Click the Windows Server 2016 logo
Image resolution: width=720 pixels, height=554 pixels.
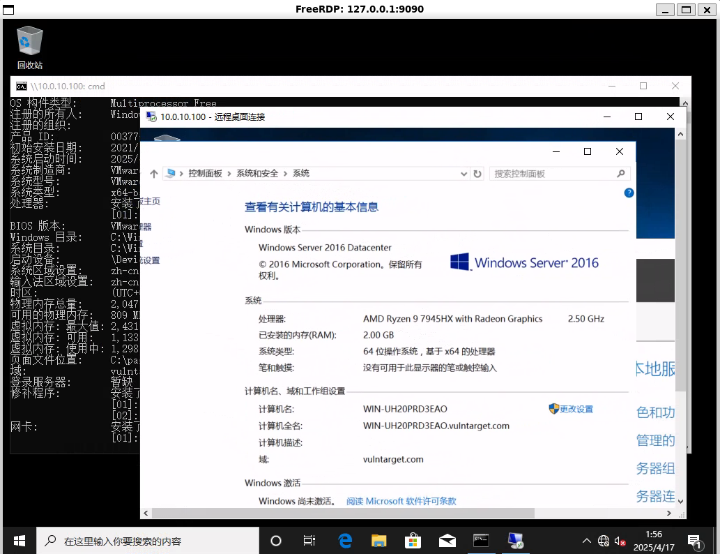point(524,262)
